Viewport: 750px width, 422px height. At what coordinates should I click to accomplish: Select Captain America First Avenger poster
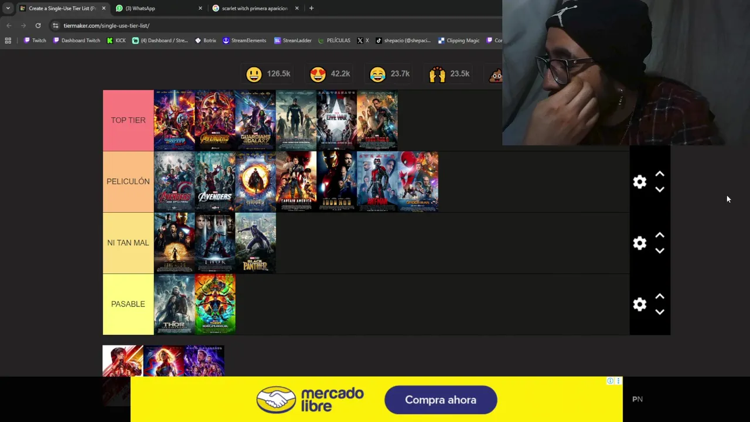296,182
